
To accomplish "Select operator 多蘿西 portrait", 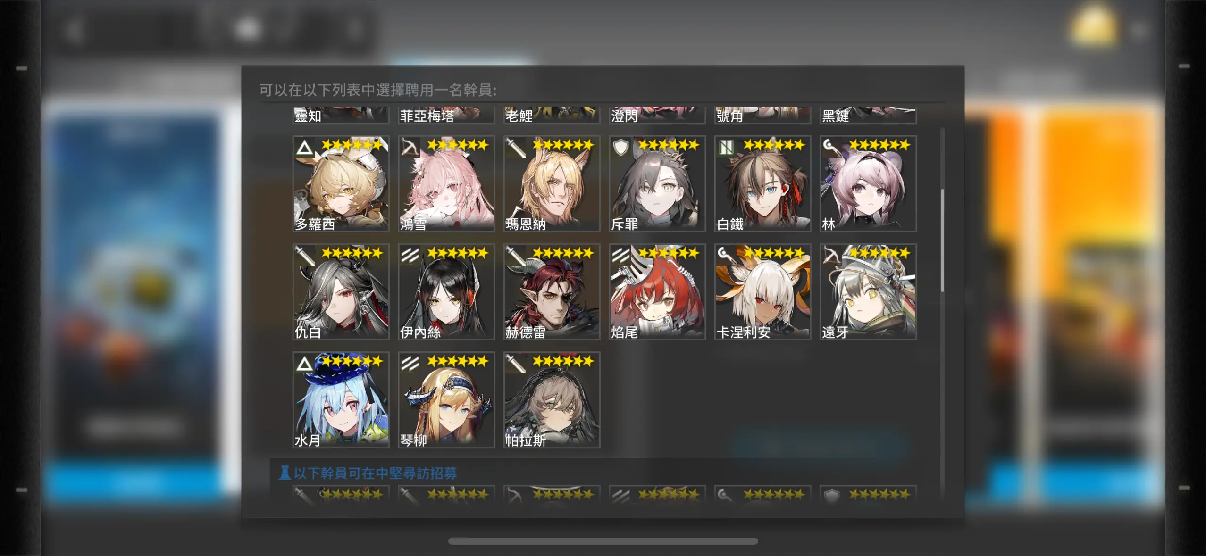I will pos(341,184).
